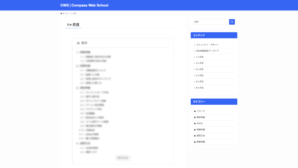Open the 3ヶ月目 content menu item
Viewport: 298px width, 168px height.
(200, 69)
